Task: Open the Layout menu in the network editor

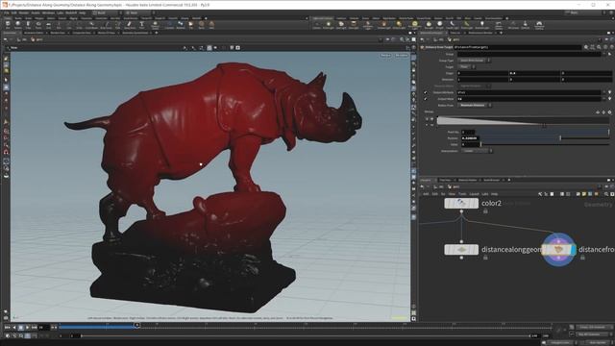Action: [474, 194]
